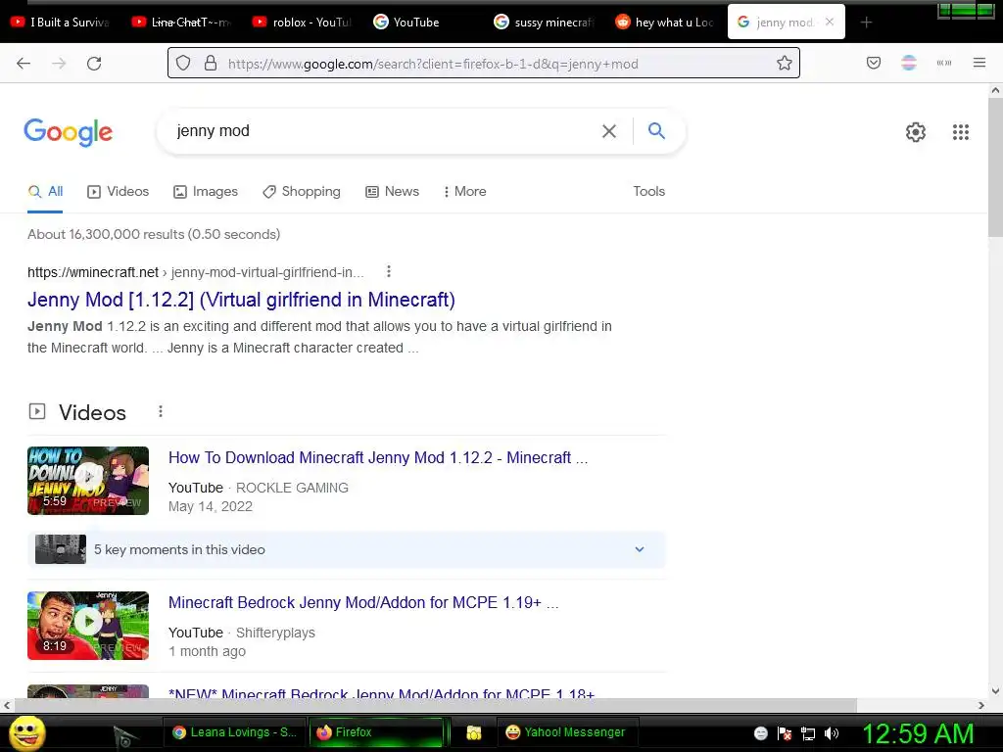Go back with the browser back arrow

(x=24, y=64)
